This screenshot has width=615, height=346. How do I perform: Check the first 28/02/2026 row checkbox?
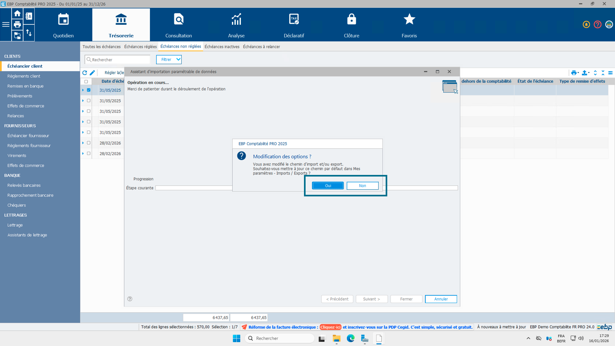[89, 143]
